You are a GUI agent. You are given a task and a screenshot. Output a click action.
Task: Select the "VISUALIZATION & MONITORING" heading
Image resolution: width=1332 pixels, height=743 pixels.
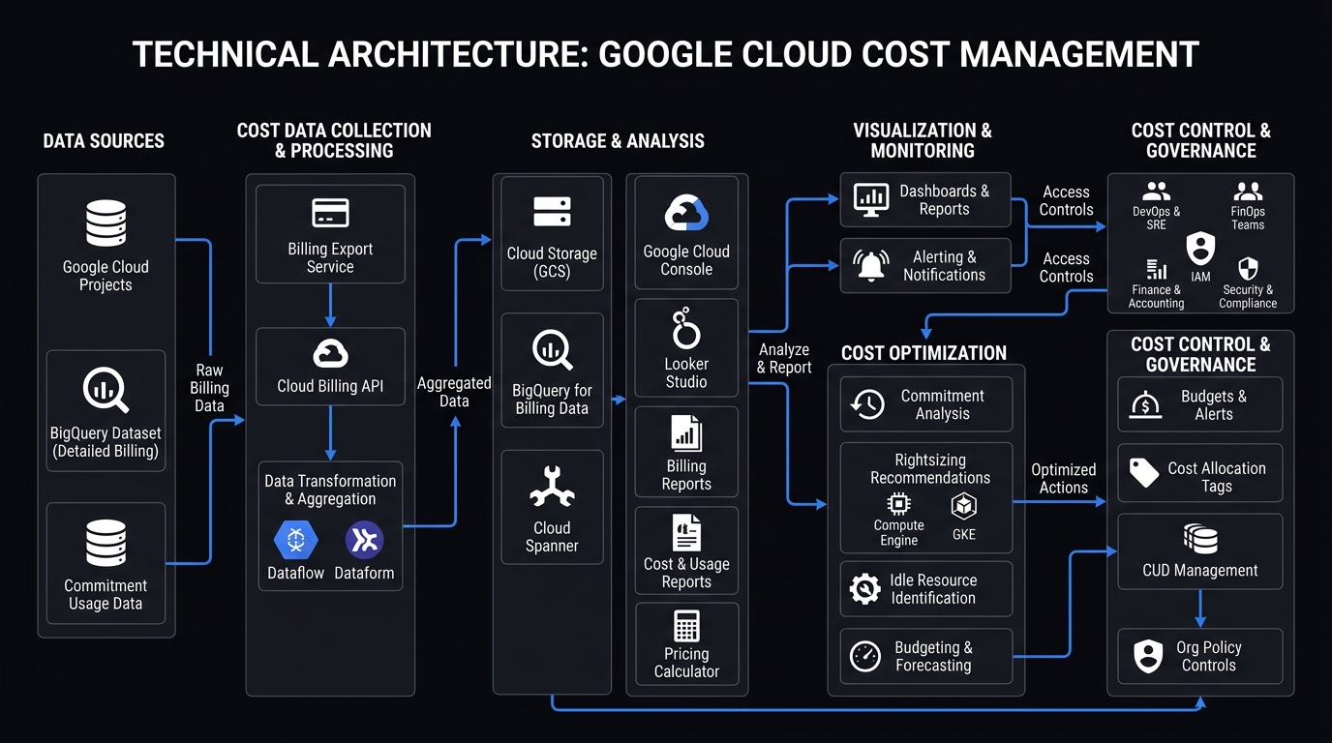pyautogui.click(x=923, y=140)
